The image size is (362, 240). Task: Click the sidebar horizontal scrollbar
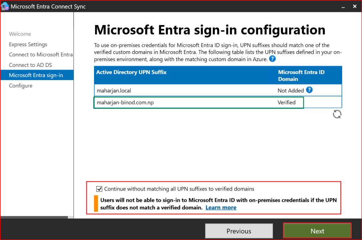[x=34, y=217]
